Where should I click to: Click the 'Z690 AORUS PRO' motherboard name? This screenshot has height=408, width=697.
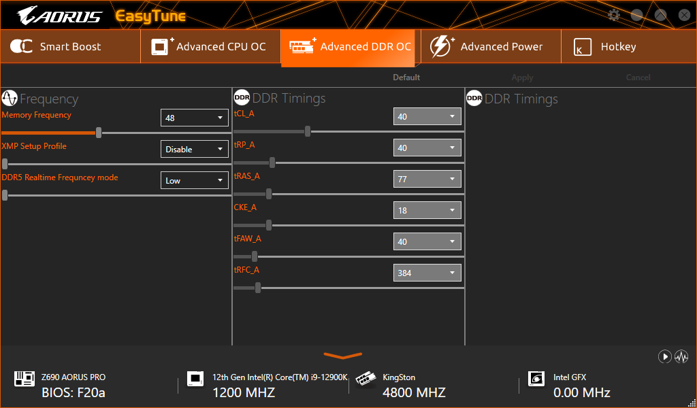tap(74, 377)
